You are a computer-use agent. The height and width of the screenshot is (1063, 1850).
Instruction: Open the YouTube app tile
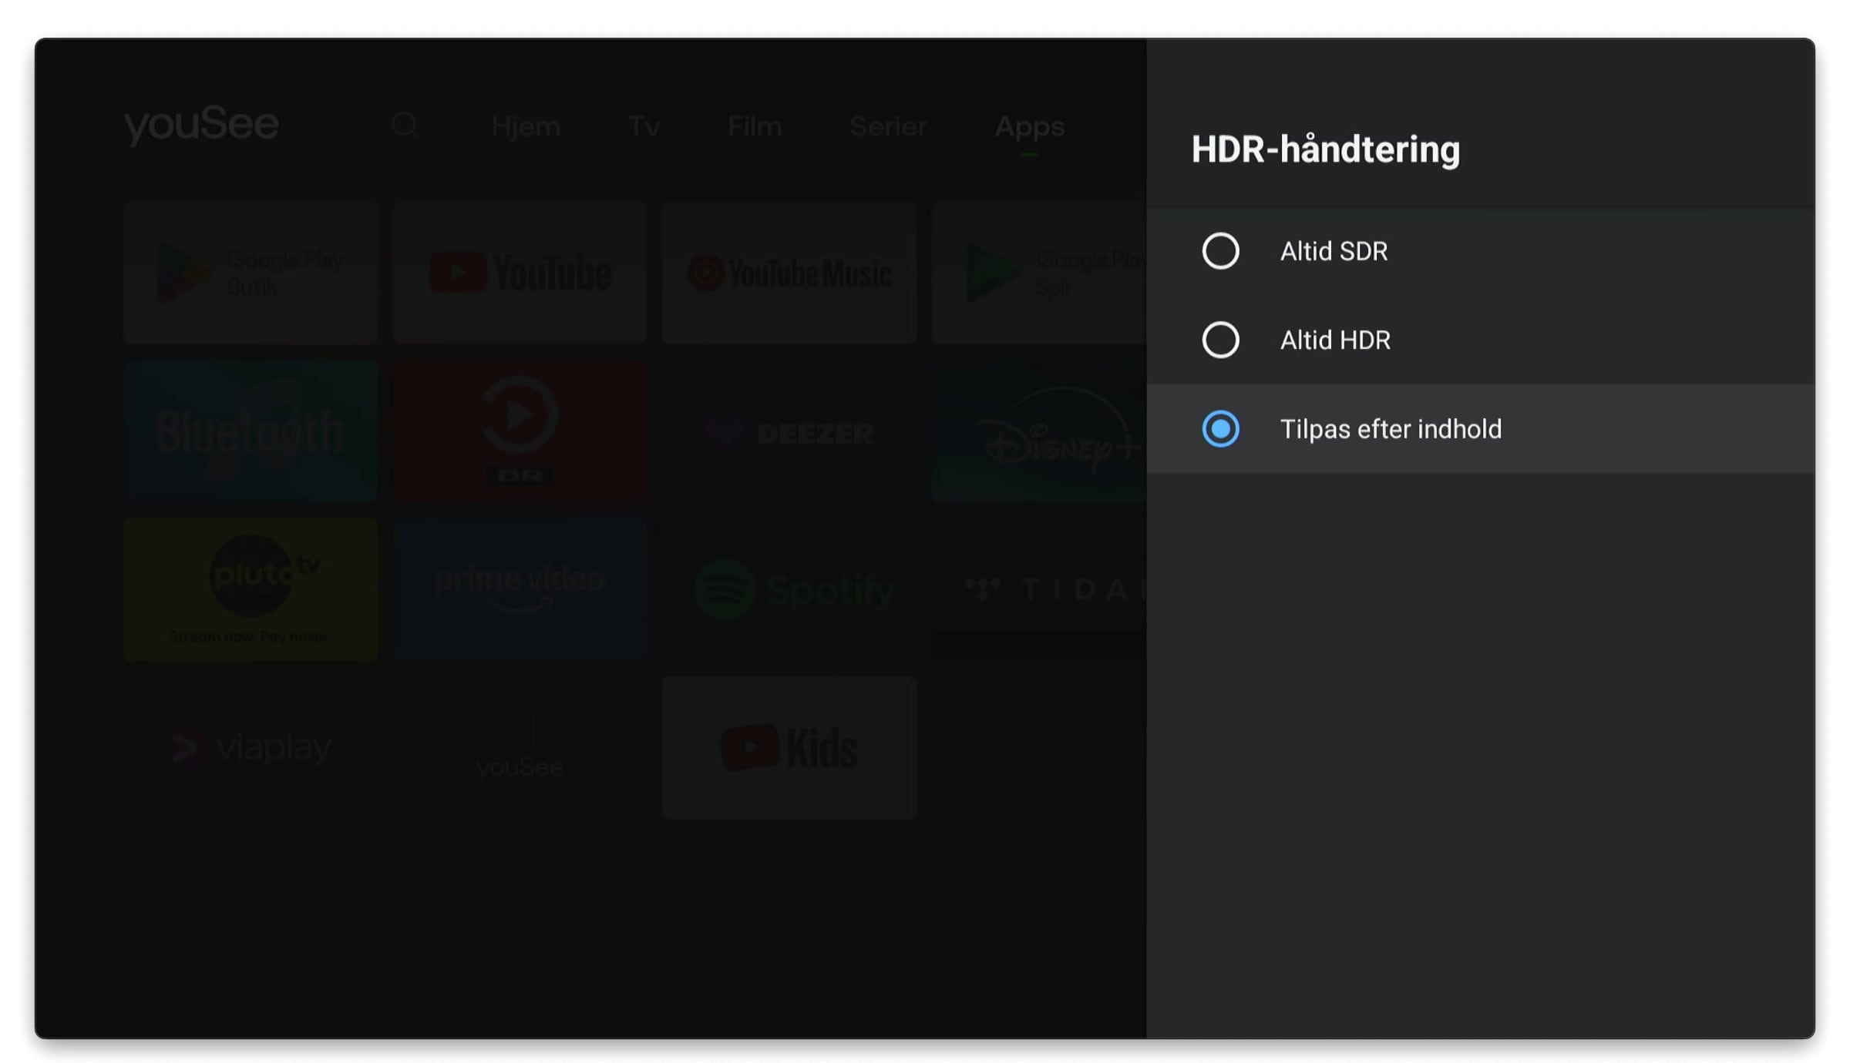[520, 273]
